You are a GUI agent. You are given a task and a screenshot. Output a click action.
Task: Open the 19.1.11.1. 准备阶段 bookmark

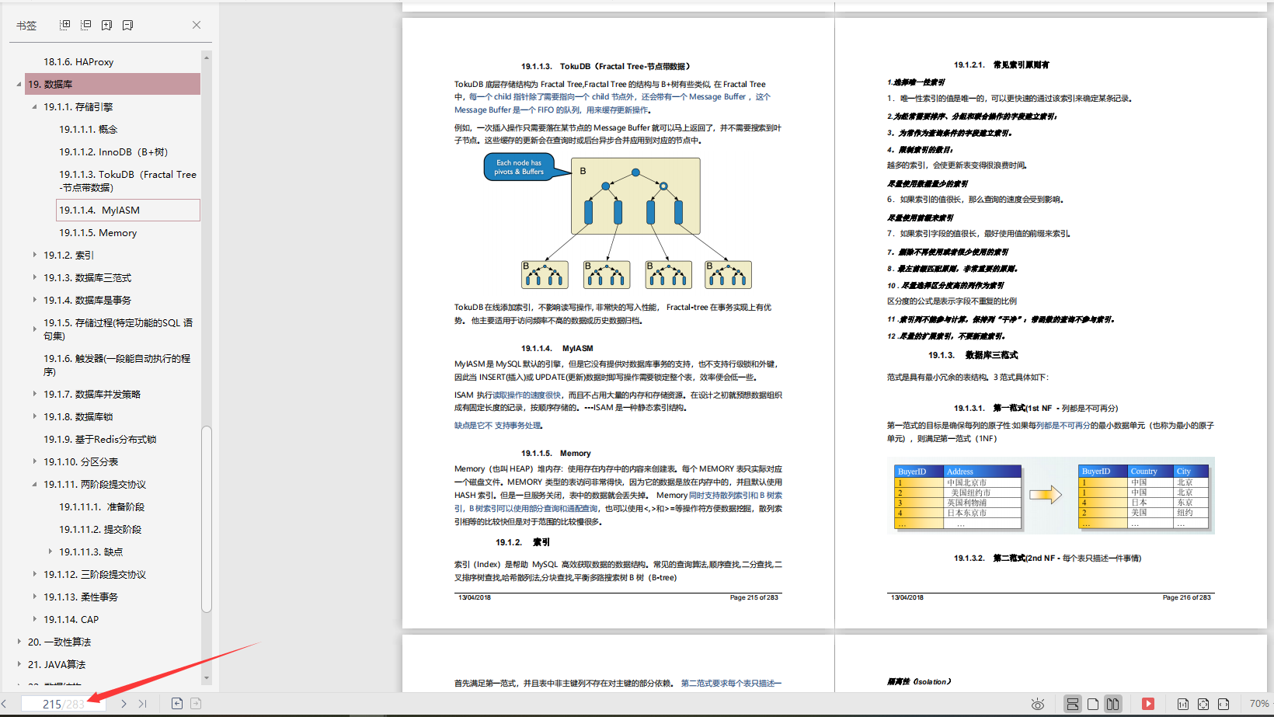click(x=102, y=506)
